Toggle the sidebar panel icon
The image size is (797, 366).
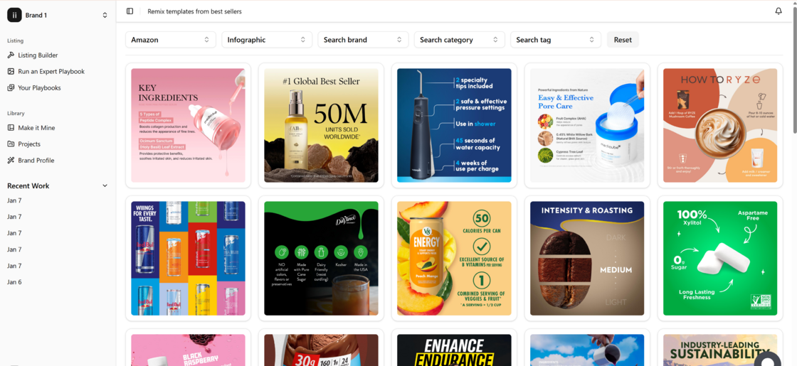tap(130, 11)
